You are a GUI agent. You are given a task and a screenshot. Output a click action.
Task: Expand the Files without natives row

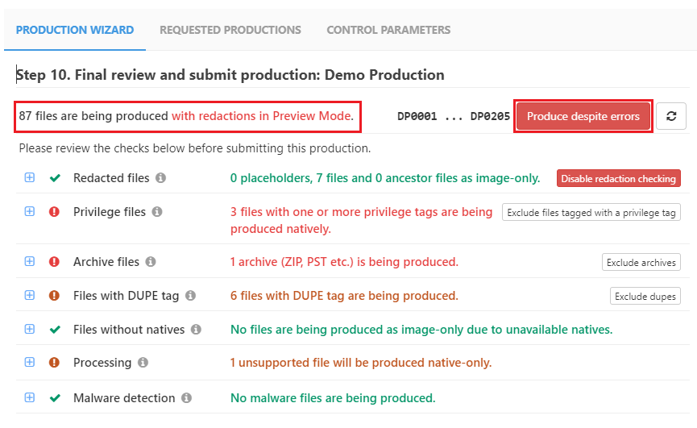pyautogui.click(x=29, y=328)
